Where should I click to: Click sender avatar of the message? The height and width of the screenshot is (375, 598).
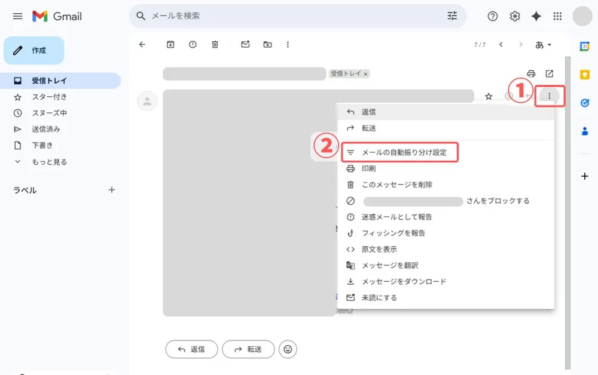[x=147, y=102]
